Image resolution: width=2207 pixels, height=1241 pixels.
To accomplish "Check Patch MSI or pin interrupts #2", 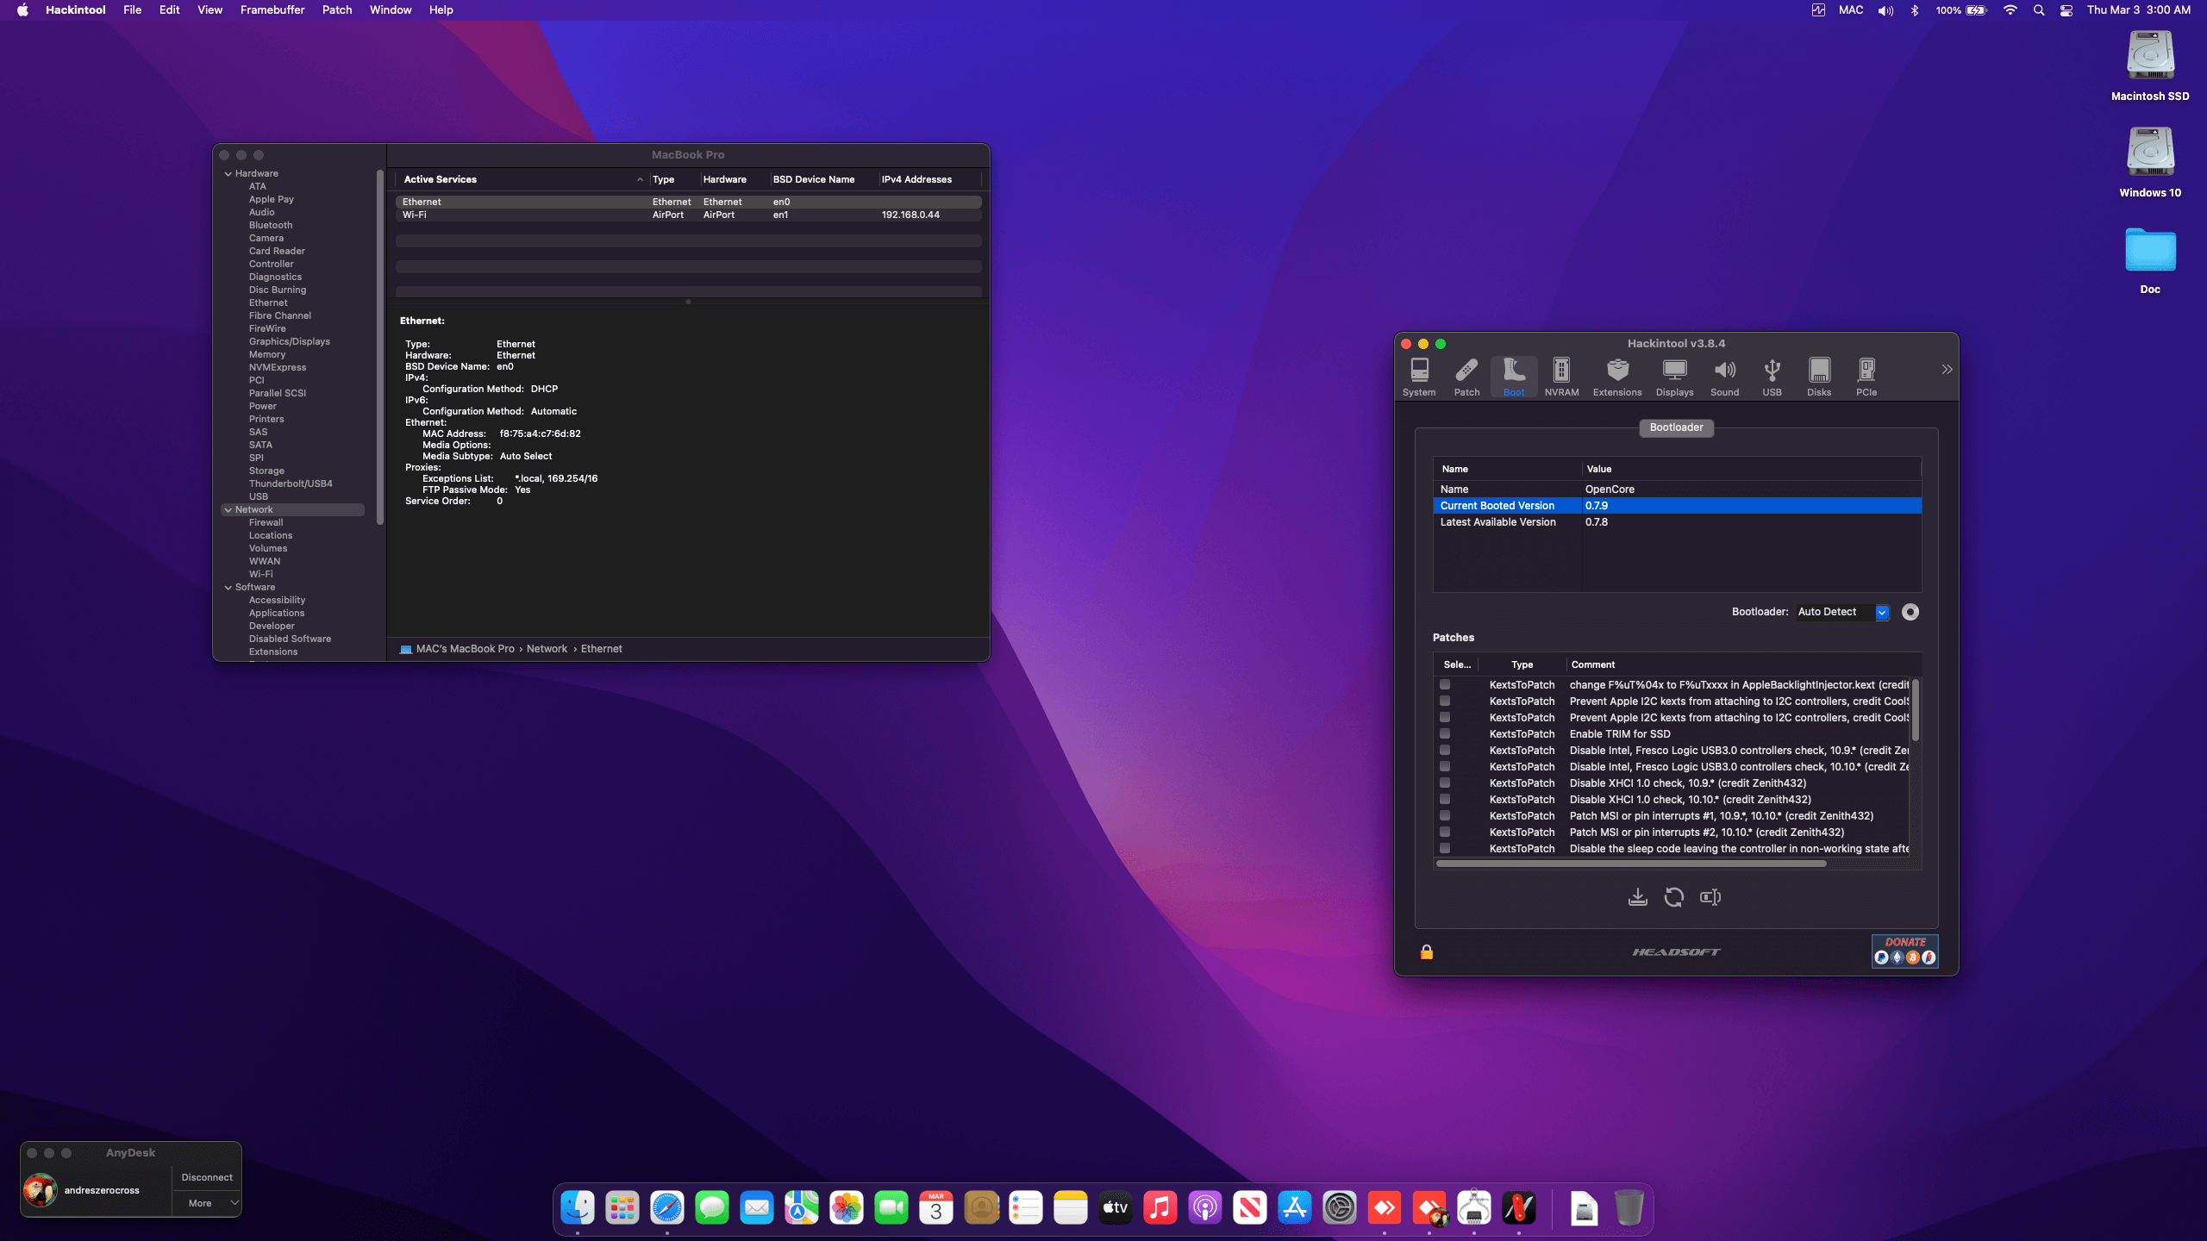I will tap(1445, 832).
